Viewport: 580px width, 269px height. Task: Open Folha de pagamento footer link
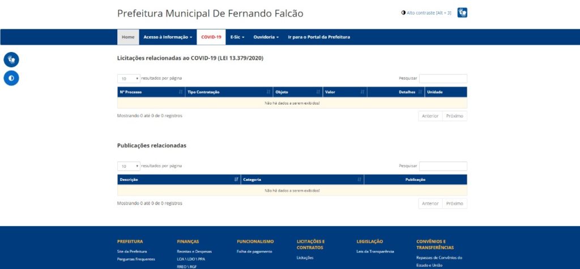point(254,251)
